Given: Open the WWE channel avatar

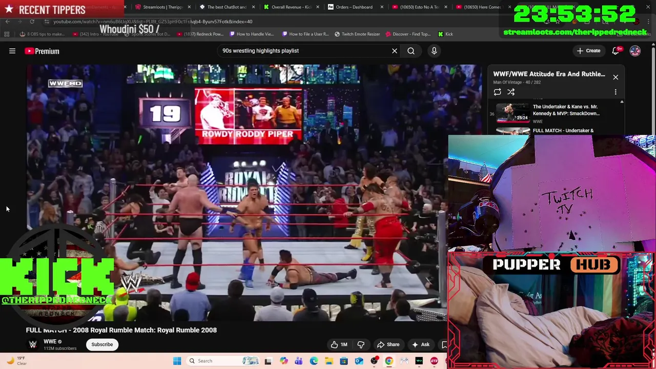Looking at the screenshot, I should coord(33,344).
